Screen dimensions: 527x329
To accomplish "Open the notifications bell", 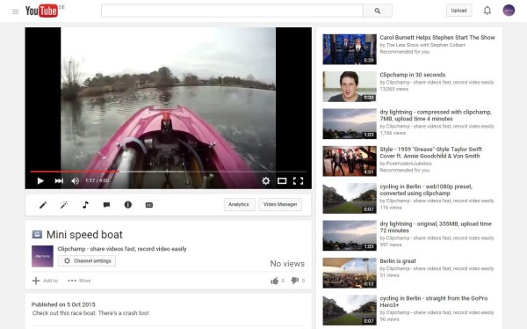I will pyautogui.click(x=487, y=11).
